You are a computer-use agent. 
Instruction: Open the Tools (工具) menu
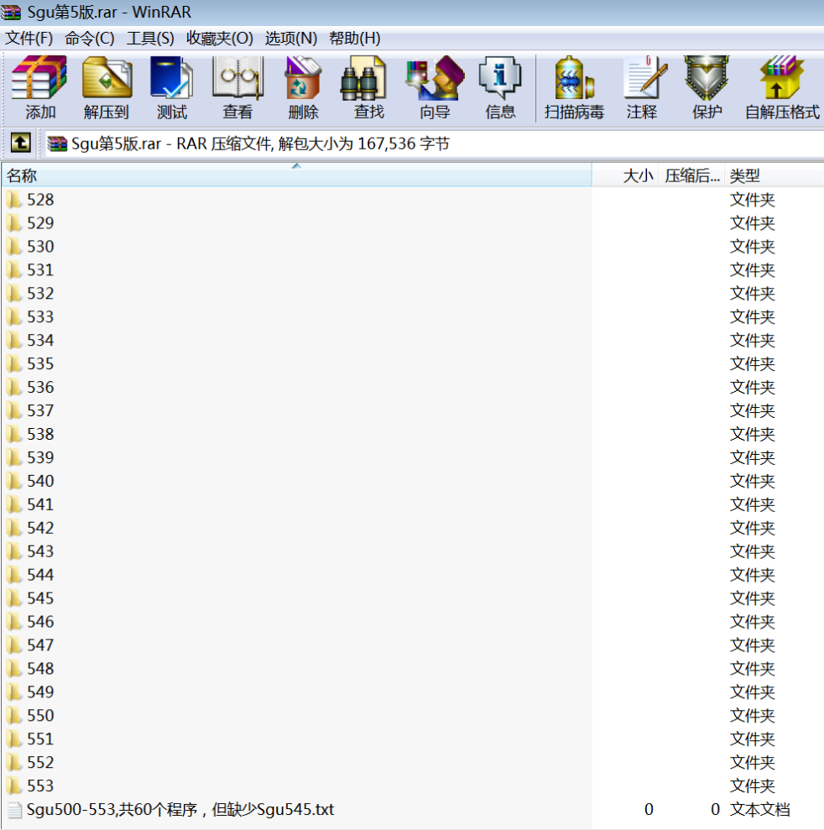tap(150, 38)
